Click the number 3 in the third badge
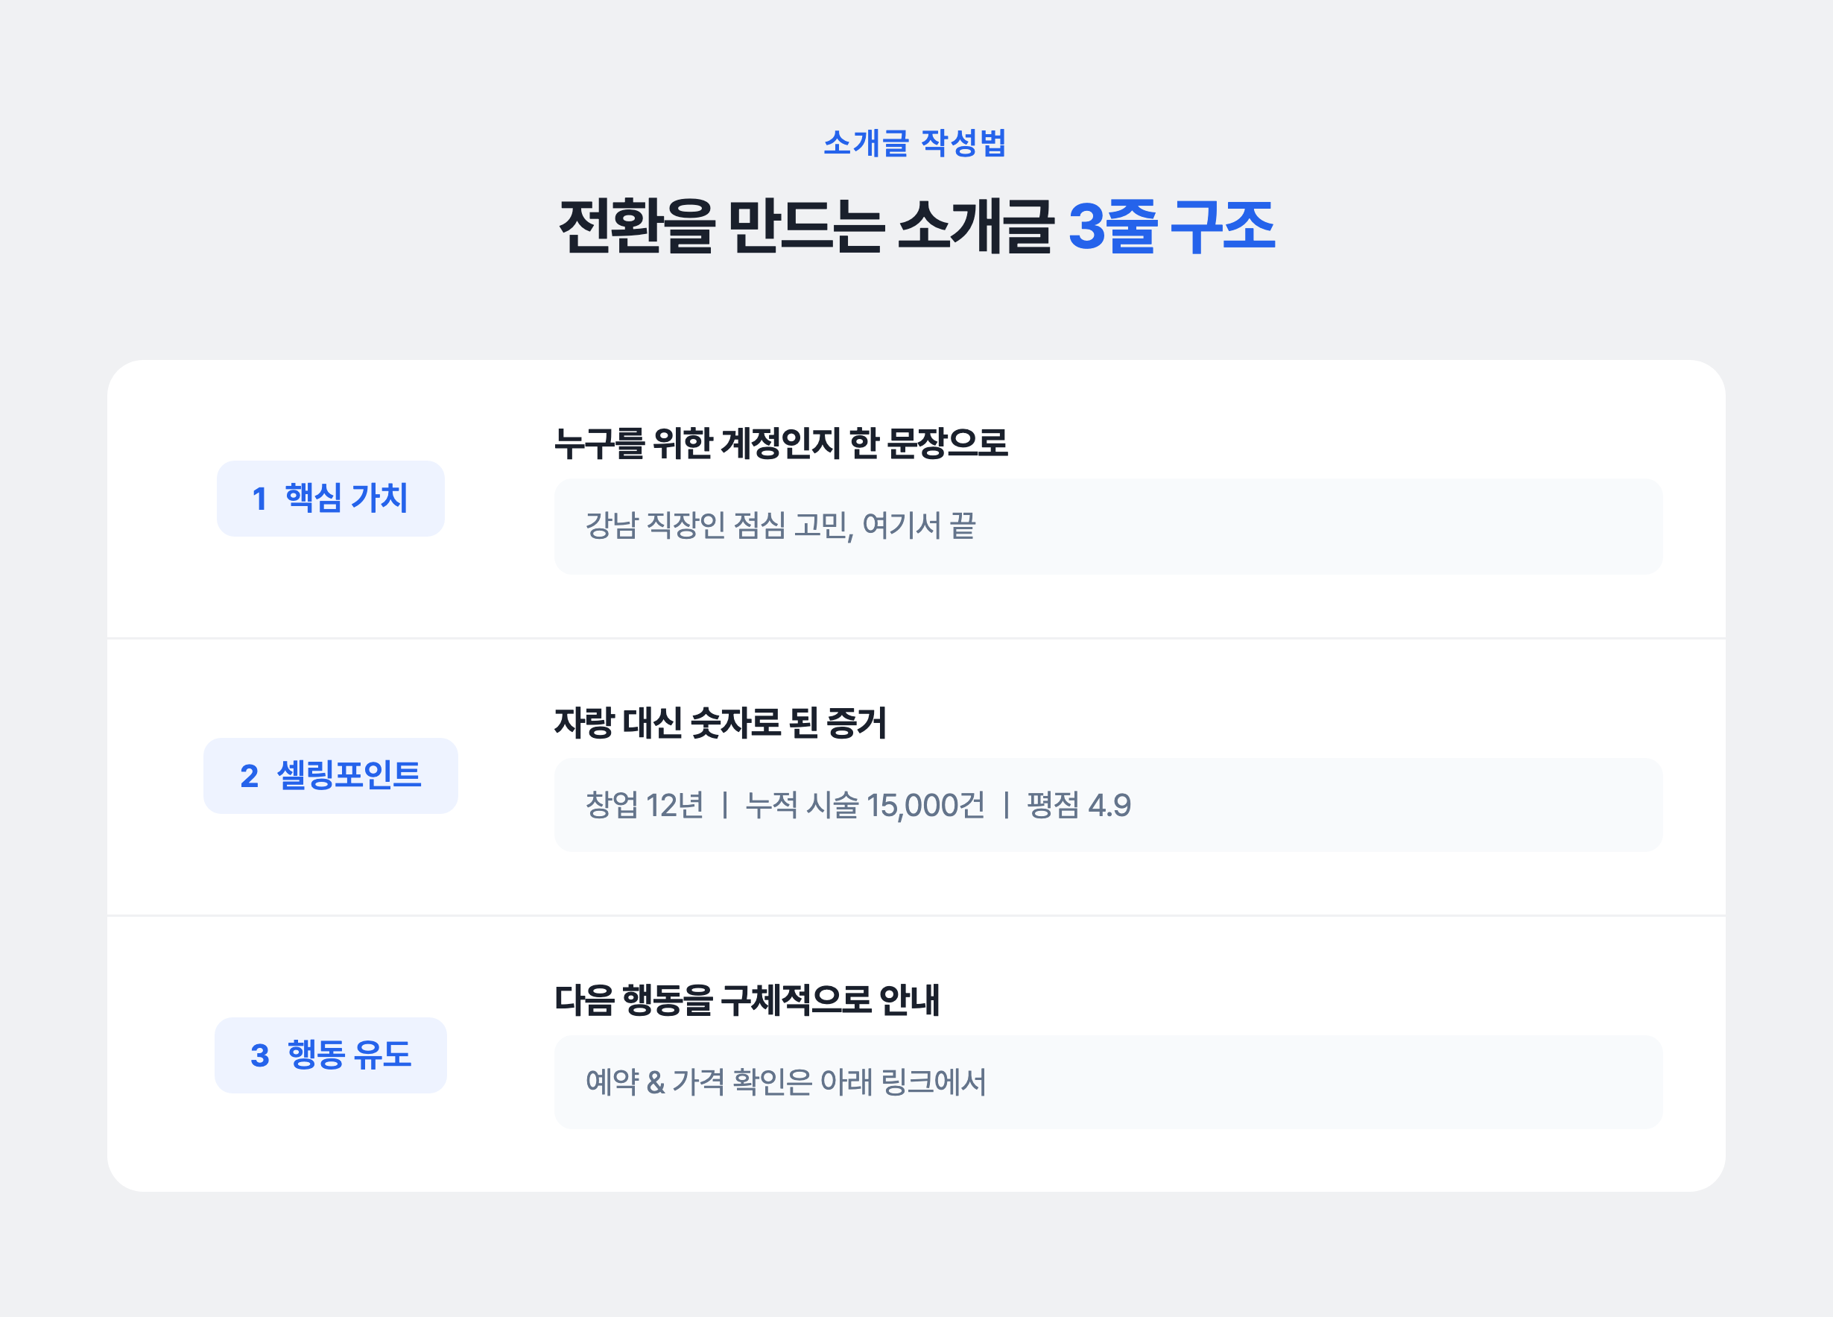This screenshot has width=1833, height=1317. [x=259, y=1056]
